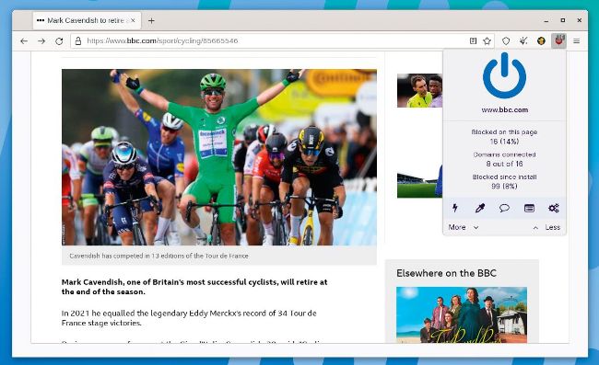Activate the element picker eyedropper icon

coord(480,208)
